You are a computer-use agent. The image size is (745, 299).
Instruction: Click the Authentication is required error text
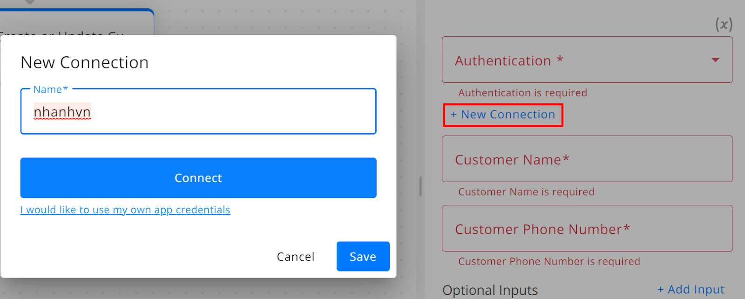522,93
